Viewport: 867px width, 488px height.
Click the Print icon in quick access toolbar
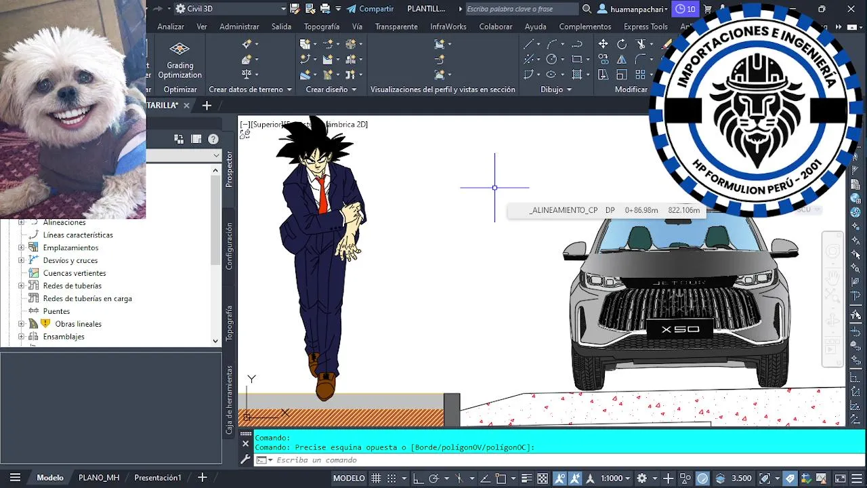pyautogui.click(x=324, y=9)
